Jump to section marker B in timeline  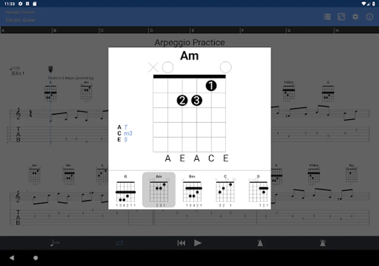[54, 30]
